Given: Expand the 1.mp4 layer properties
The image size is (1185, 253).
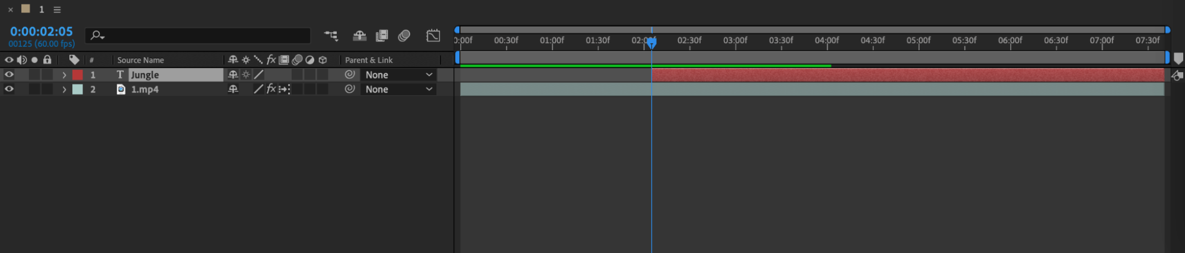Looking at the screenshot, I should [64, 89].
